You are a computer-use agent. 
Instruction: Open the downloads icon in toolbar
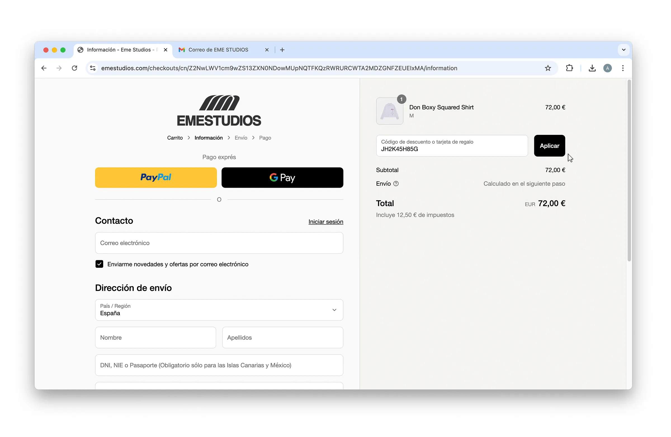tap(592, 68)
